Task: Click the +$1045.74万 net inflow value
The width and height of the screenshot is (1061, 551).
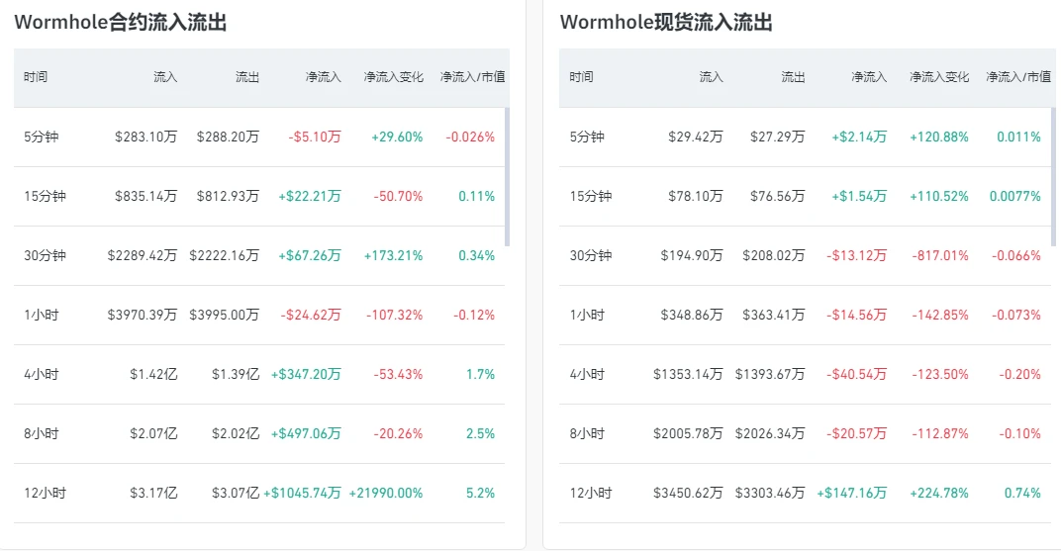Action: pos(303,494)
